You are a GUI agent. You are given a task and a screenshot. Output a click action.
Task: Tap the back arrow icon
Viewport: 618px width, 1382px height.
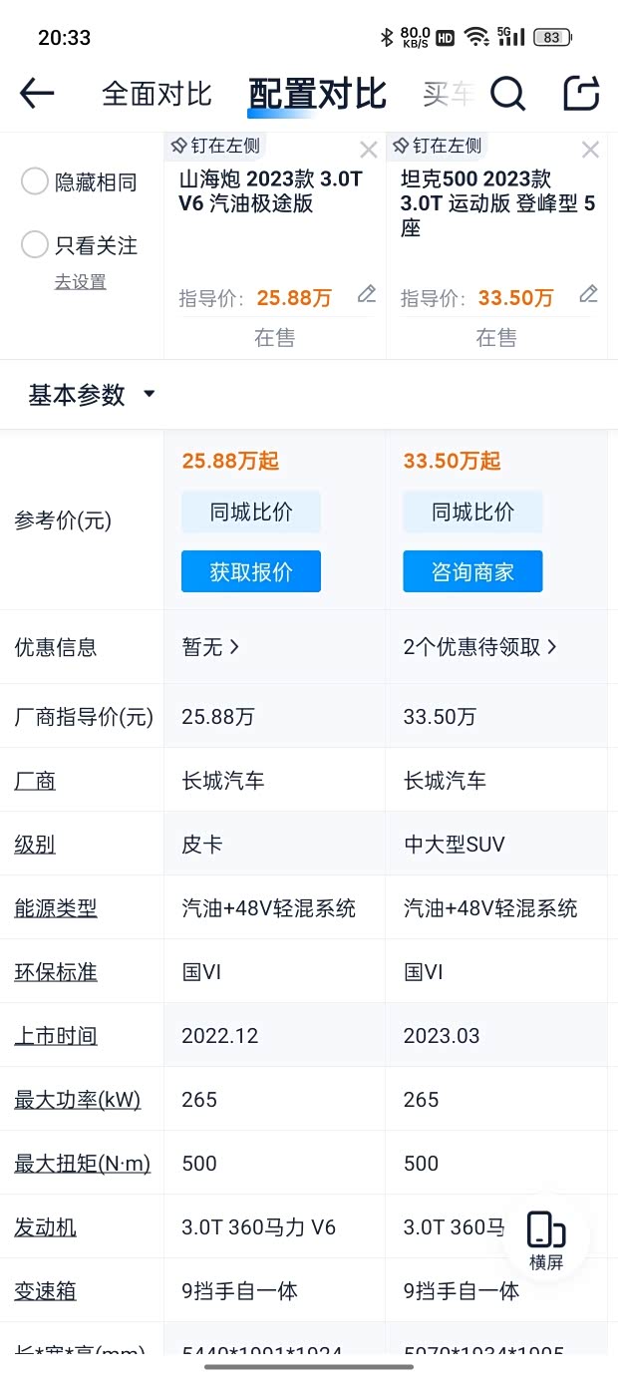(37, 94)
